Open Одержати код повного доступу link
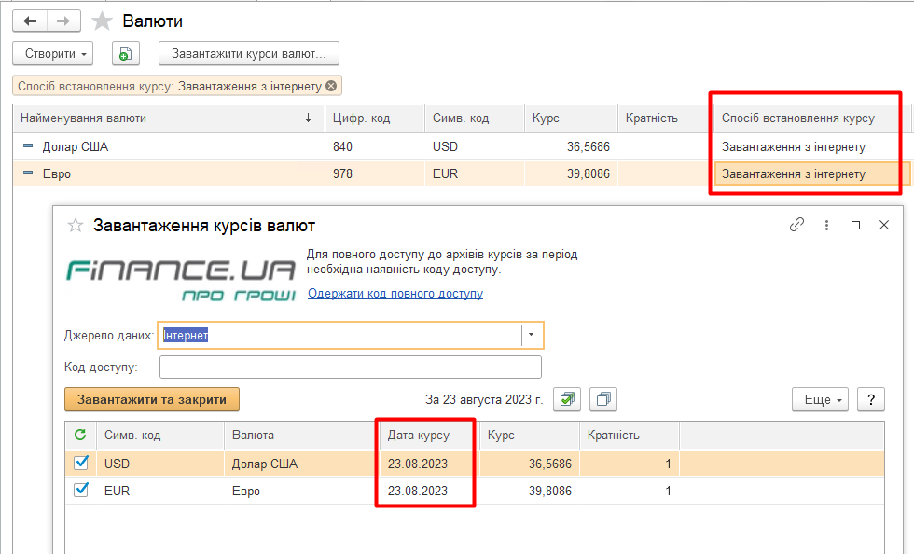This screenshot has width=914, height=554. click(x=395, y=293)
